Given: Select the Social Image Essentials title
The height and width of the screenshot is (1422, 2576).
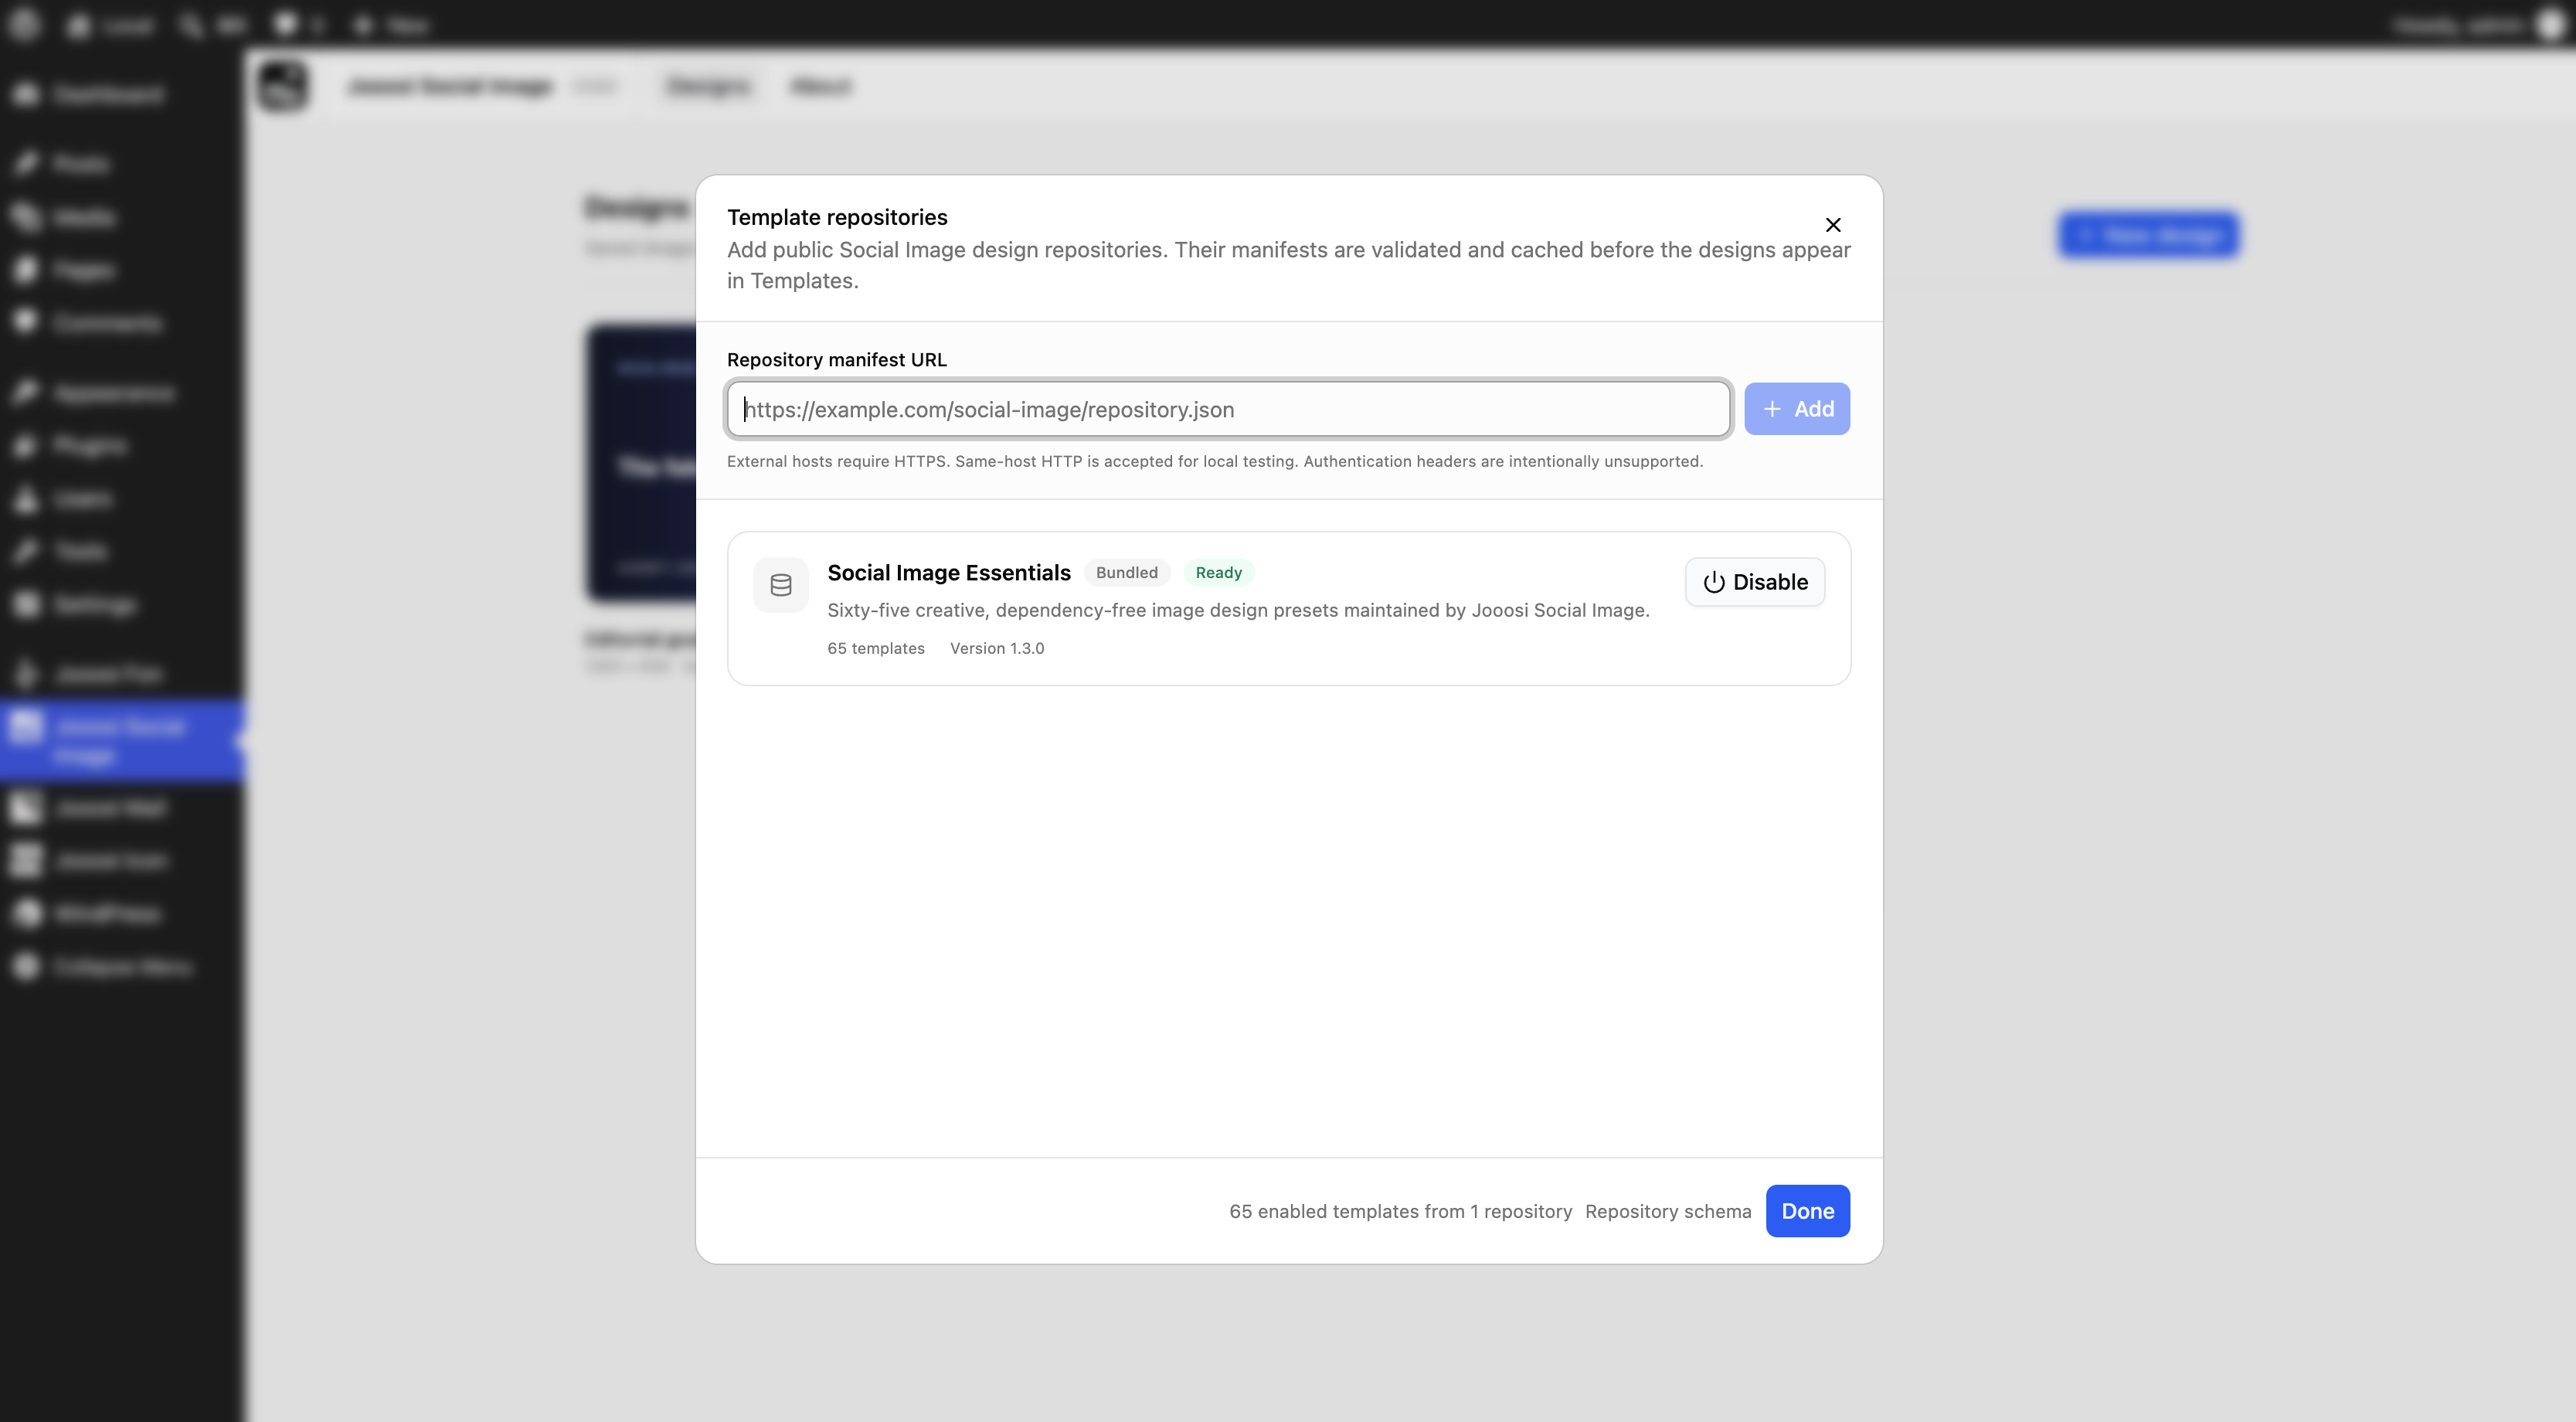Looking at the screenshot, I should [x=949, y=572].
